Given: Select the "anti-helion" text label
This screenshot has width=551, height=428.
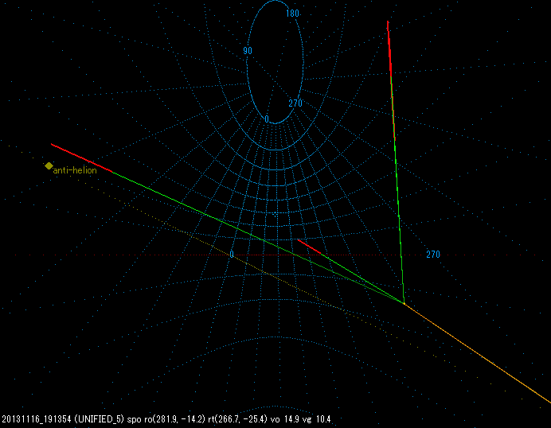Looking at the screenshot, I should 75,170.
